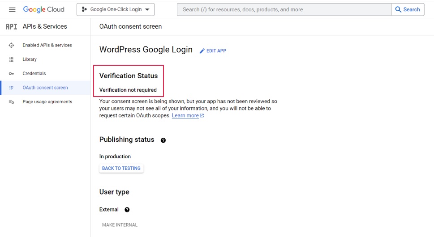Click the BACK TO TESTING button
434x237 pixels.
(121, 168)
